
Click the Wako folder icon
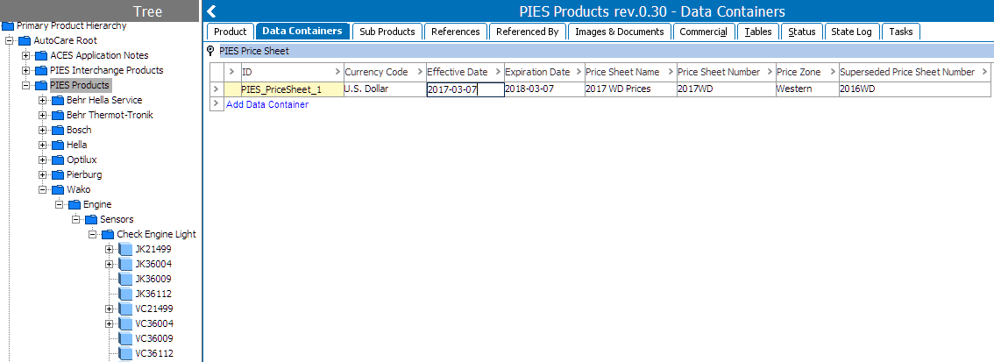click(58, 189)
